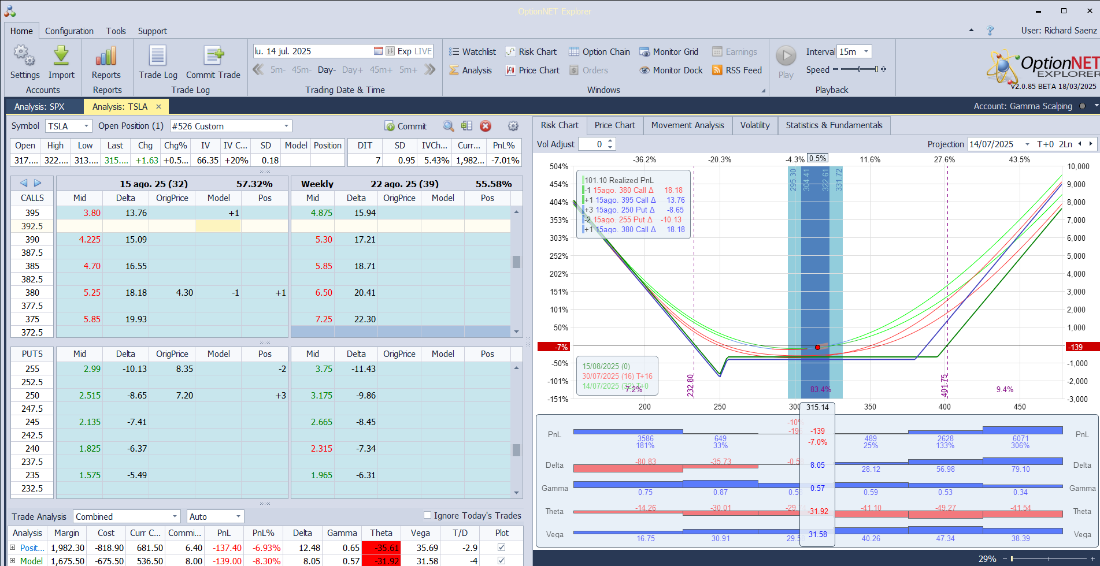The width and height of the screenshot is (1100, 566).
Task: Click the magnifier search icon near Commit
Action: click(448, 126)
